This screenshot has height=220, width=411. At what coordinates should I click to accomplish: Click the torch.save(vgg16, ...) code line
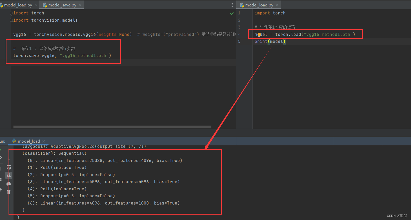click(62, 55)
